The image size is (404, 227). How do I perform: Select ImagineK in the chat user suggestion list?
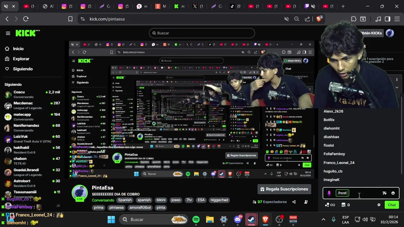coord(331,180)
